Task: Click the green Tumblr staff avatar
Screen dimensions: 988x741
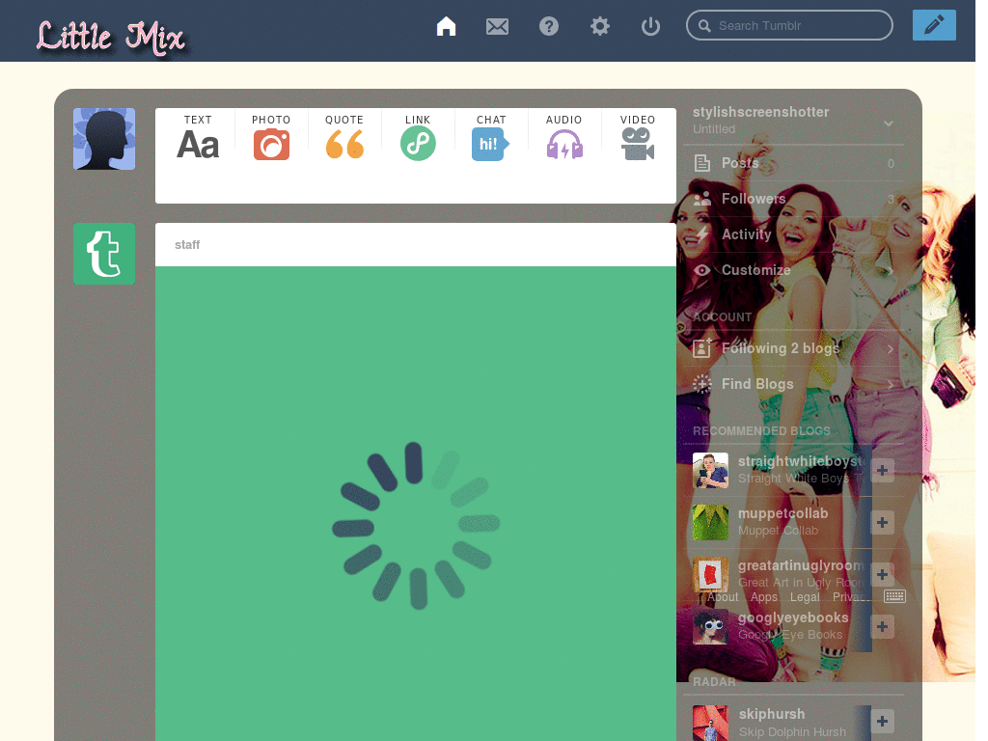Action: 104,254
